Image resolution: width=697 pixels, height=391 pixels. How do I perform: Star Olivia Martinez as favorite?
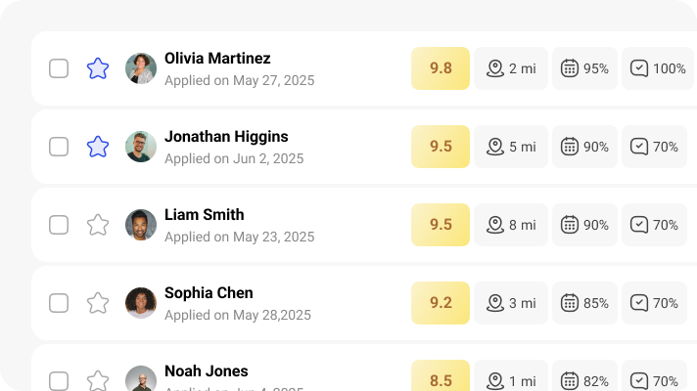point(98,68)
